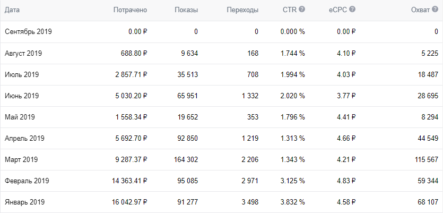443x213 pixels.
Task: Select the Охват column header text
Action: (421, 10)
